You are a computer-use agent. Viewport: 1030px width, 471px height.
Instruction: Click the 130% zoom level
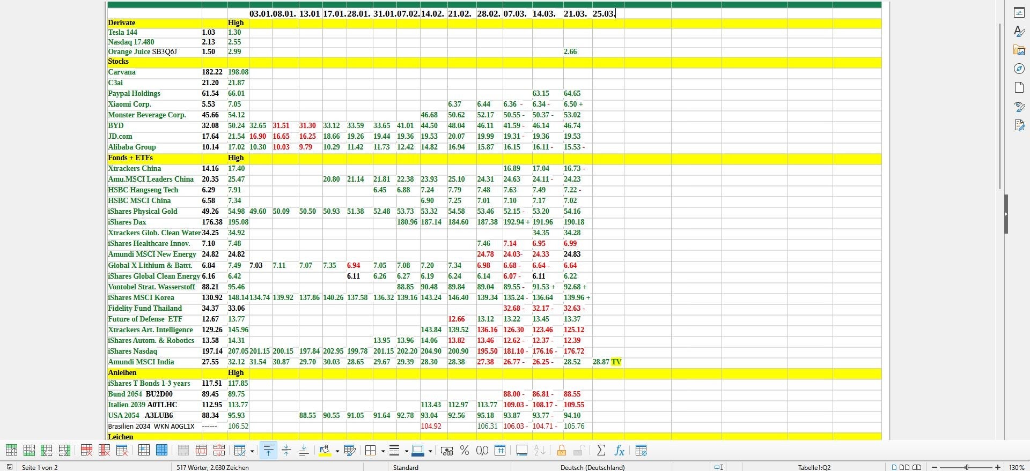tap(1017, 467)
